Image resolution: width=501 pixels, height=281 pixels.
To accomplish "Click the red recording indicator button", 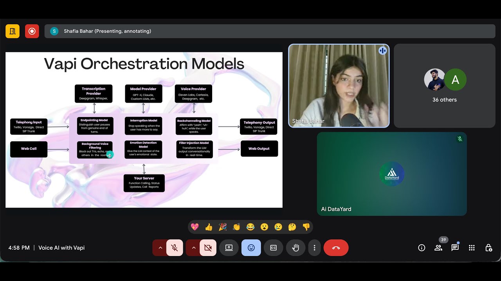I will 32,31.
